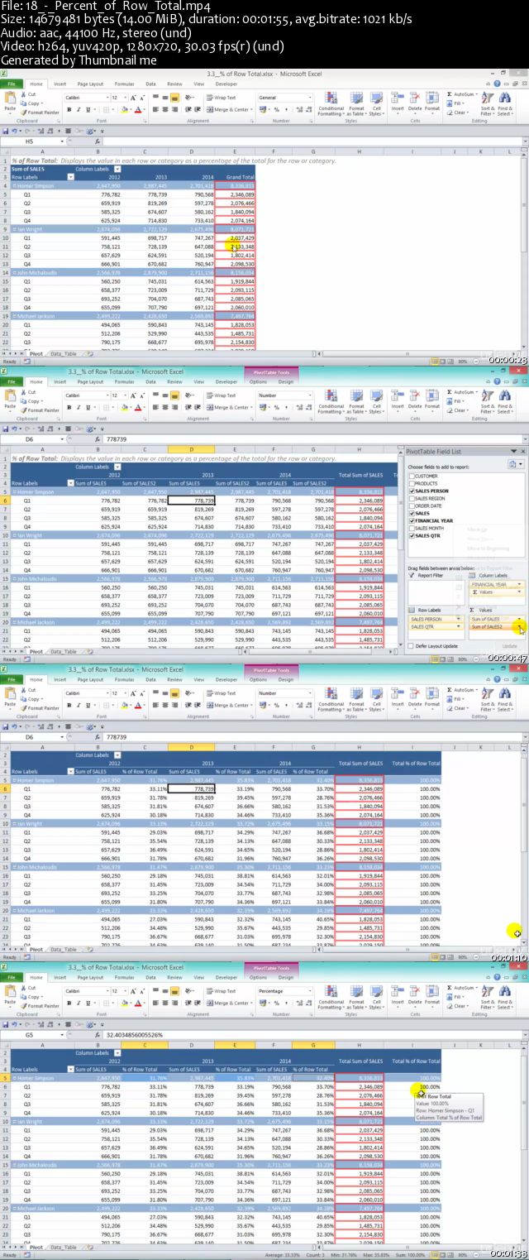Click Find & Select in the 00:00:23 frame
This screenshot has width=529, height=1260.
[504, 103]
